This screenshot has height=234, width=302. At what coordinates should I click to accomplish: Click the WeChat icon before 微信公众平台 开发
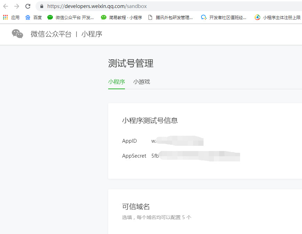tap(50, 17)
